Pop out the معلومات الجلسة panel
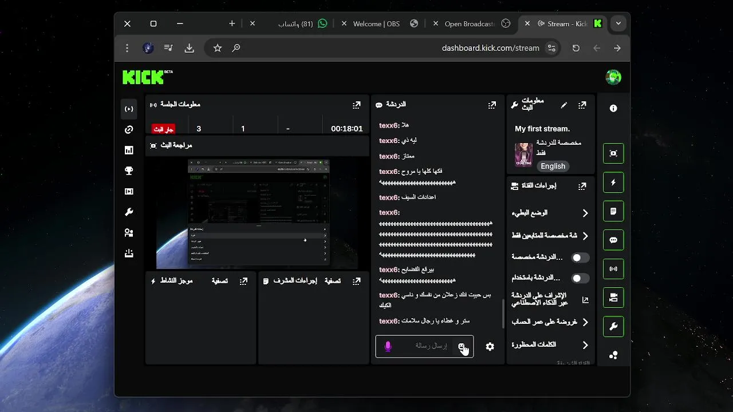 (357, 105)
